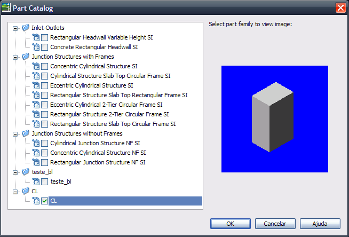349x237 pixels.
Task: Click part icon beside Concentric Cylindrical Structure NF SI
Action: tap(36, 153)
